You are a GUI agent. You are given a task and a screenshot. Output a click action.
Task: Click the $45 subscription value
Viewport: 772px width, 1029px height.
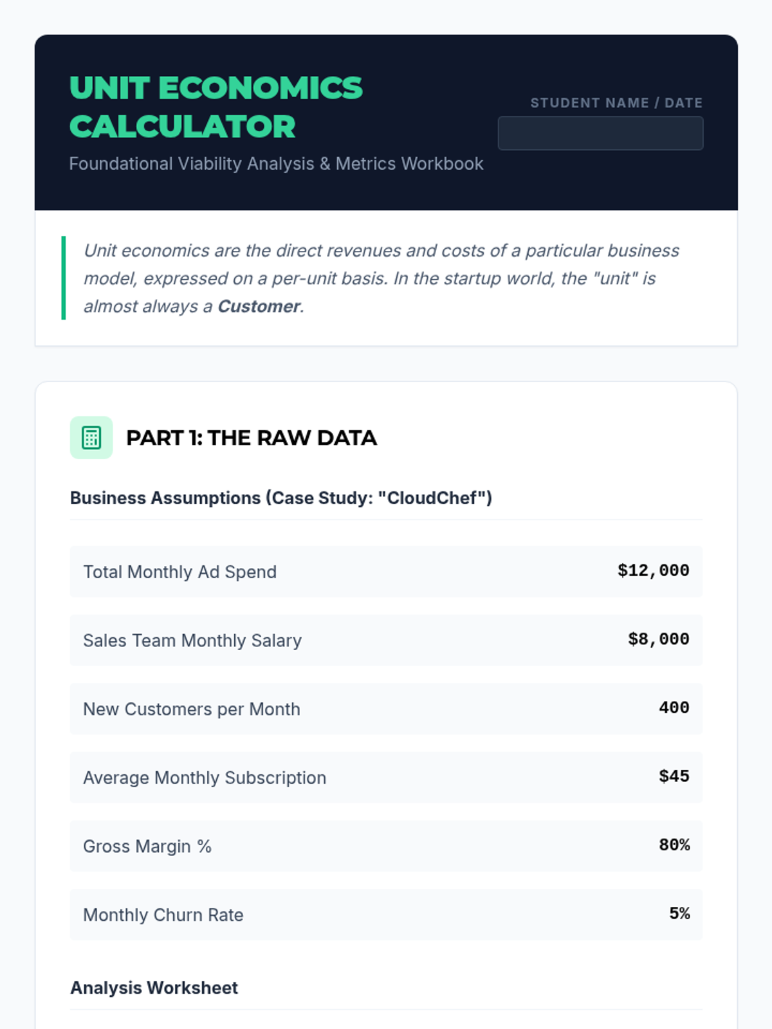tap(674, 776)
